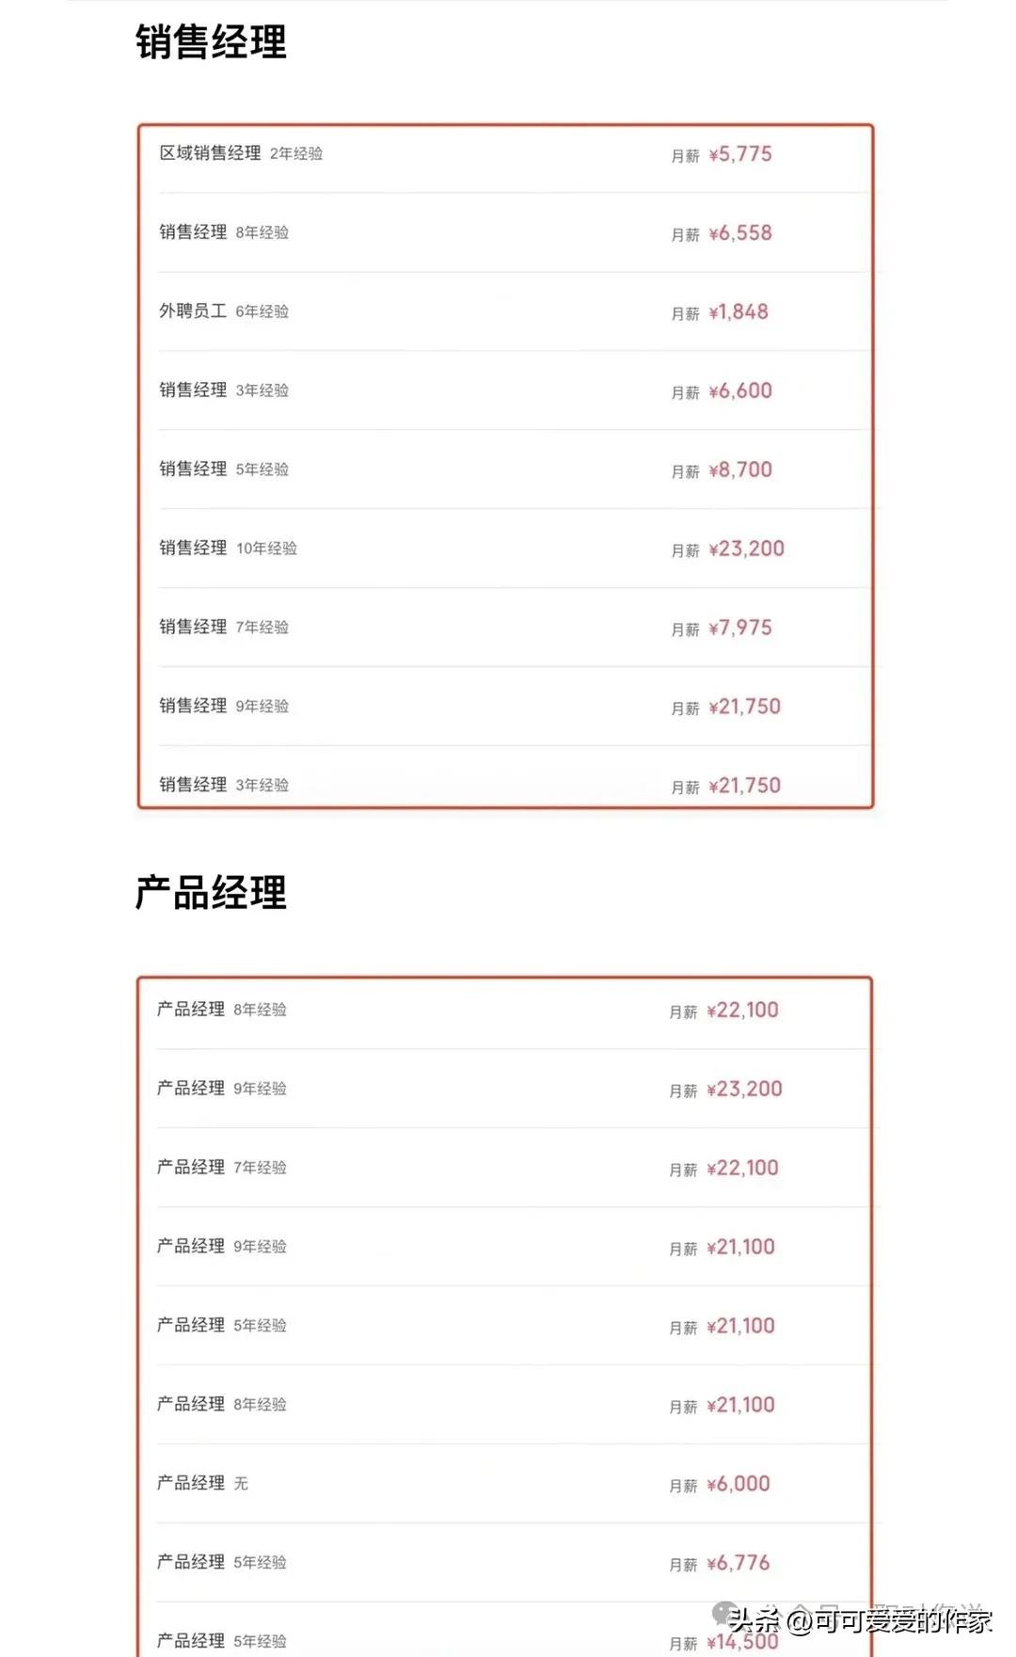Click the 销售经理 section heading
Viewport: 1016px width, 1657px height.
[211, 42]
